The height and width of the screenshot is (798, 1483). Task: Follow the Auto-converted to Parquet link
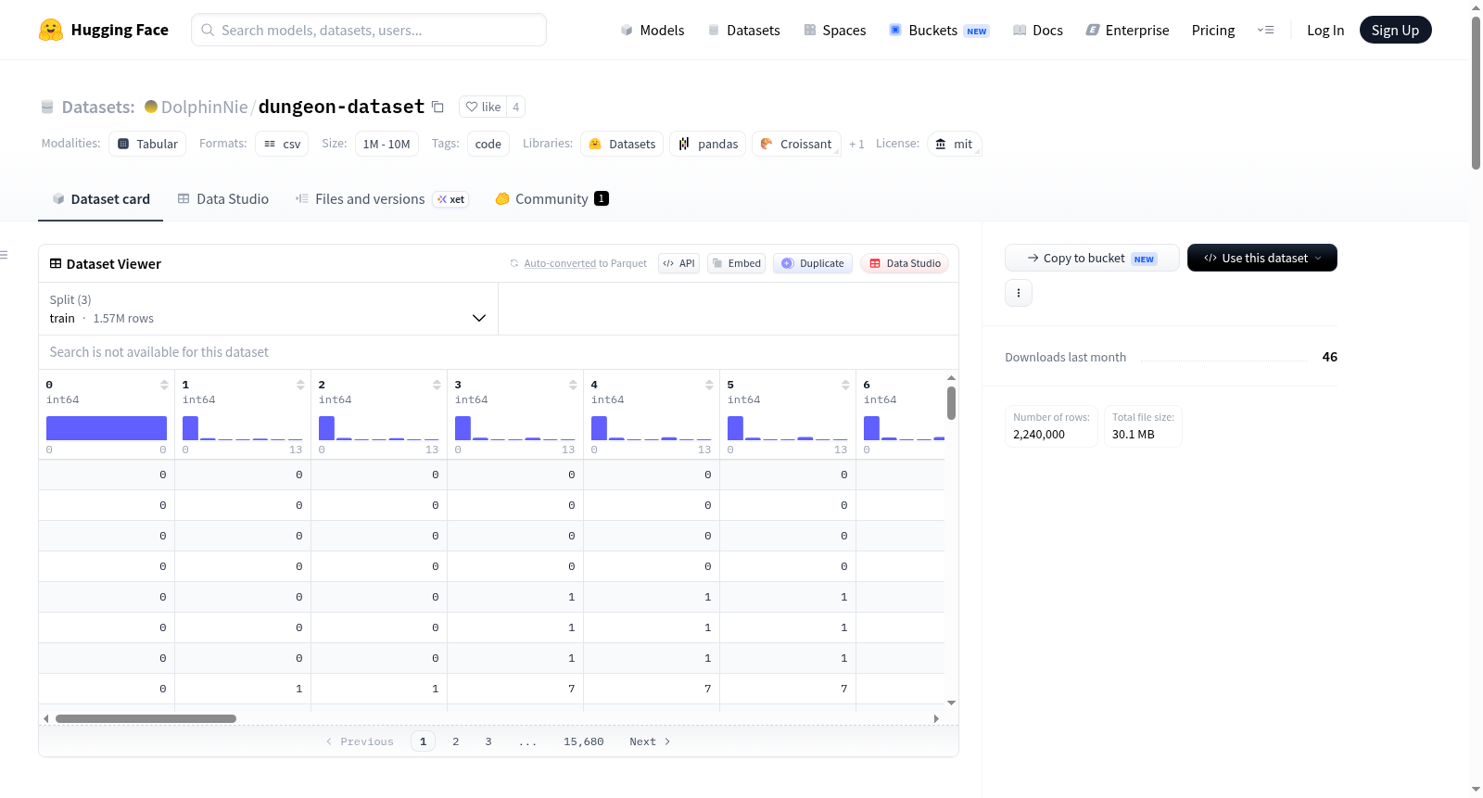pos(585,263)
